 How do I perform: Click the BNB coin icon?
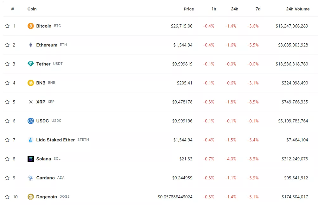pos(31,83)
